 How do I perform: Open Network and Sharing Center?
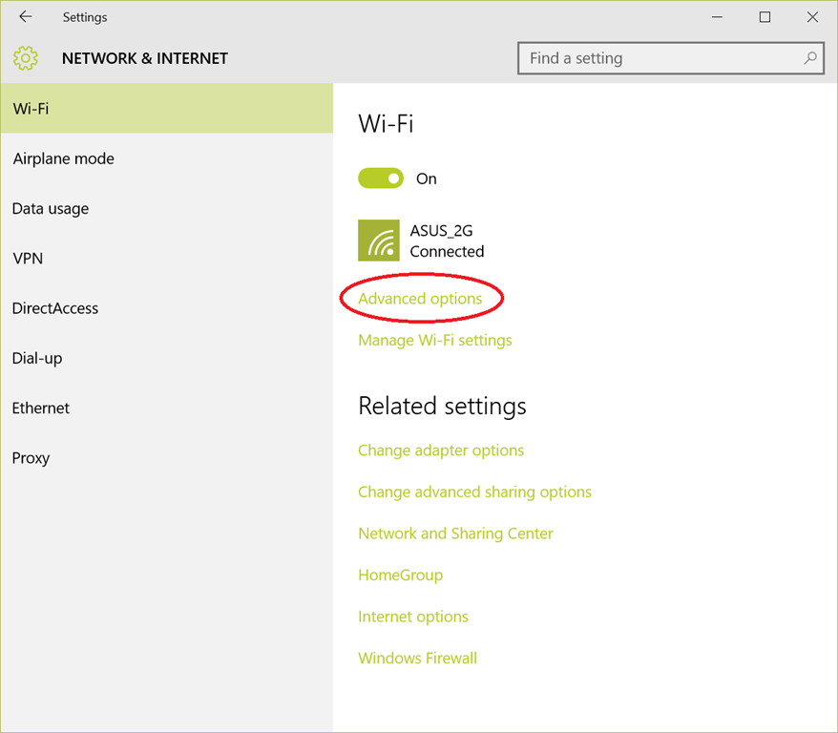(x=455, y=534)
